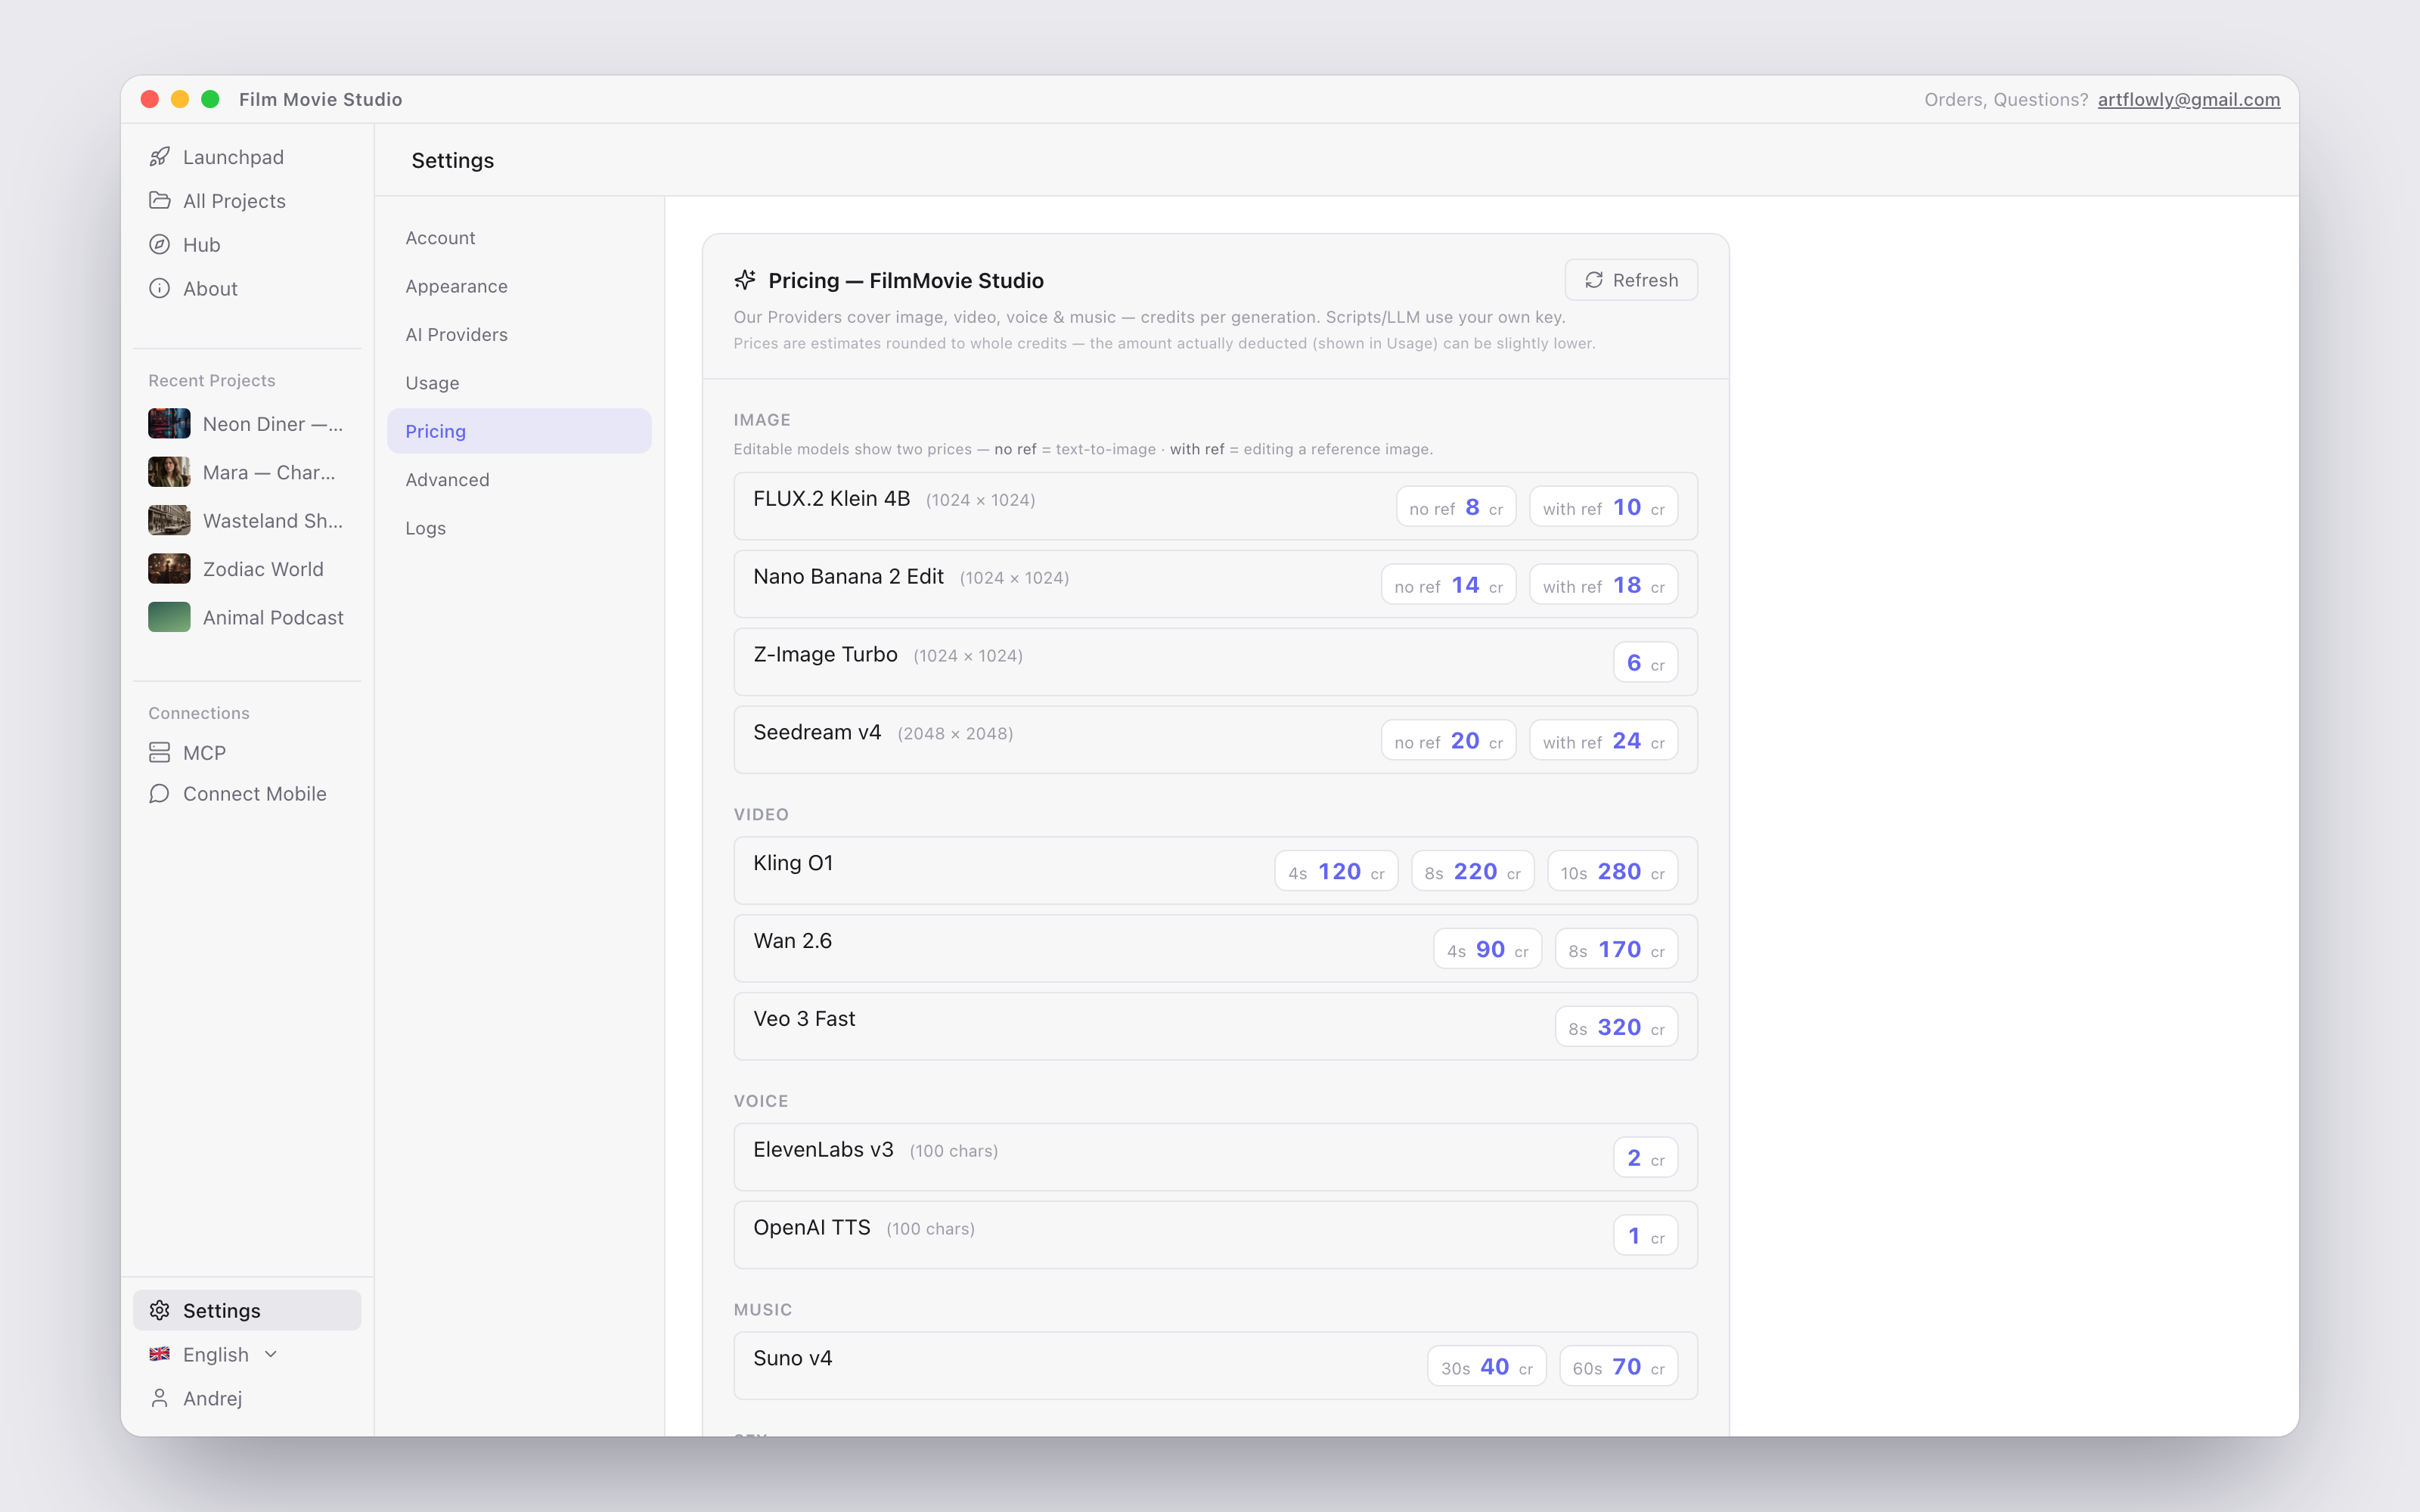
Task: Click Seedream v4 model name
Action: point(817,732)
